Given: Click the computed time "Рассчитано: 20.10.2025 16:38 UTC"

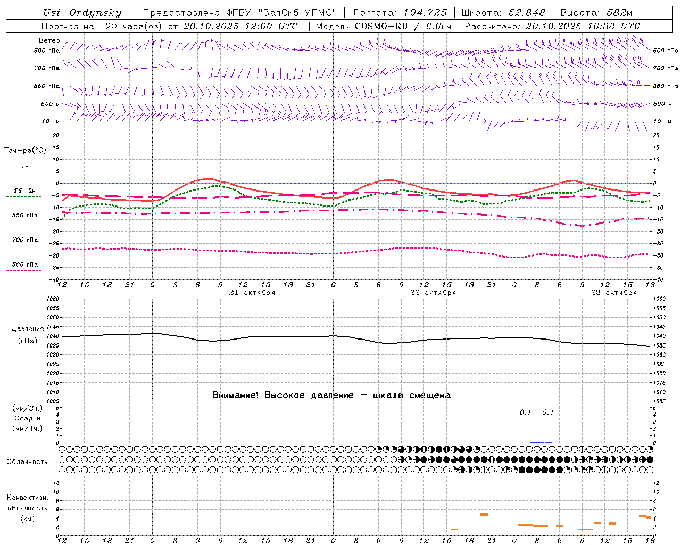Looking at the screenshot, I should (552, 26).
